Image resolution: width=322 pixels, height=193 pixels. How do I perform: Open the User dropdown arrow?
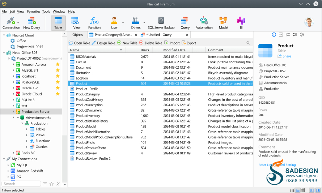click(123, 23)
